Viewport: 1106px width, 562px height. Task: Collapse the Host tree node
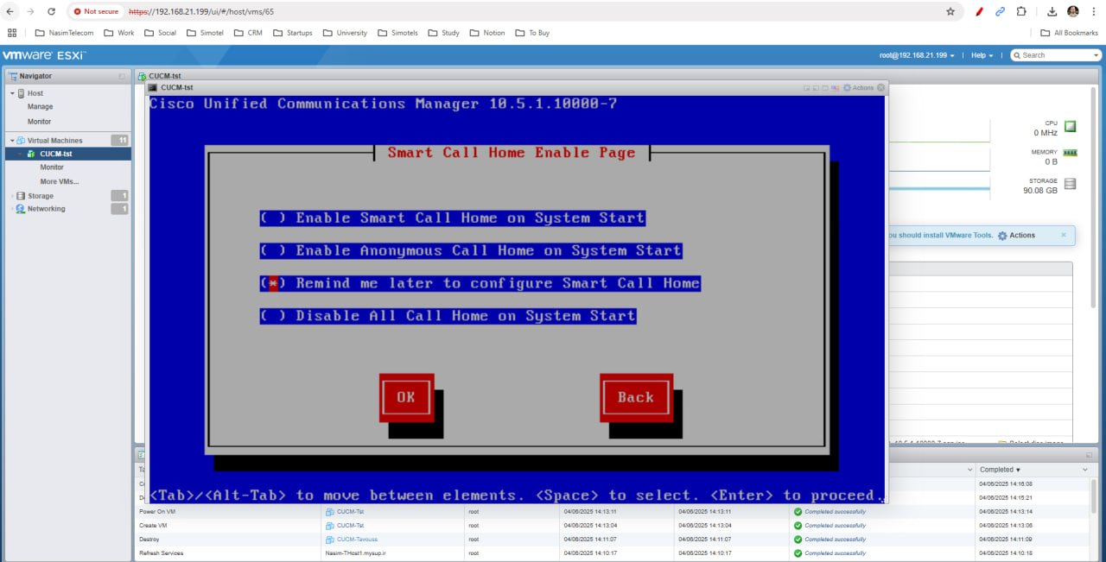12,93
